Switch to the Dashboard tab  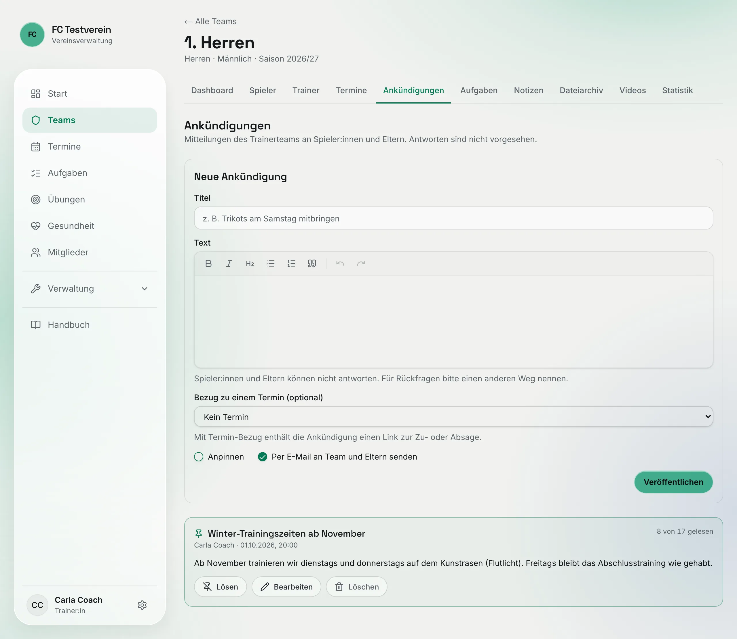point(212,91)
